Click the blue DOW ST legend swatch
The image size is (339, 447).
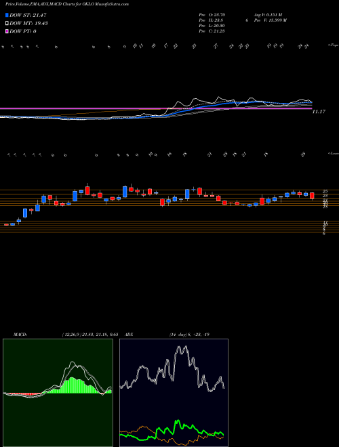click(x=7, y=16)
